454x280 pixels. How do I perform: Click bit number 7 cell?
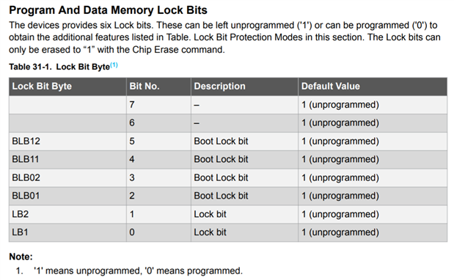pyautogui.click(x=158, y=105)
